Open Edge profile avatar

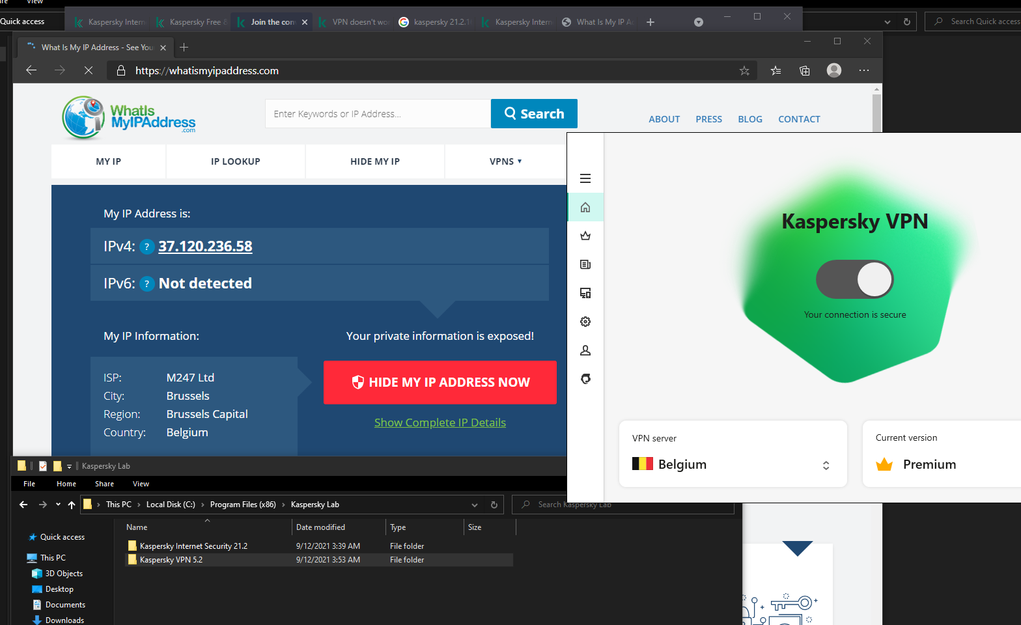[834, 70]
